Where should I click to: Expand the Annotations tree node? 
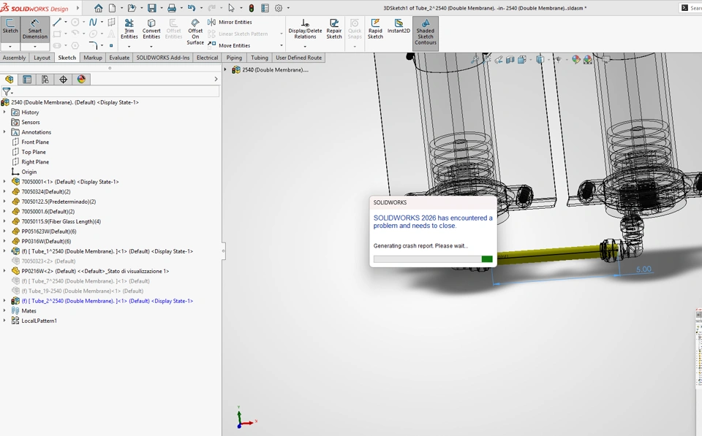(4, 132)
